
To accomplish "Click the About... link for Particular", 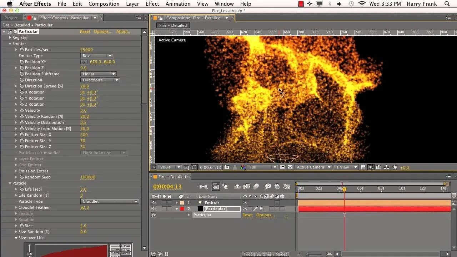I will point(124,31).
